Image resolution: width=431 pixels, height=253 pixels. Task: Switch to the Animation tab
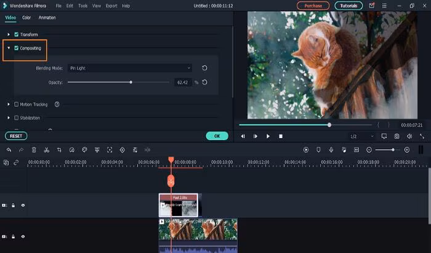[47, 18]
